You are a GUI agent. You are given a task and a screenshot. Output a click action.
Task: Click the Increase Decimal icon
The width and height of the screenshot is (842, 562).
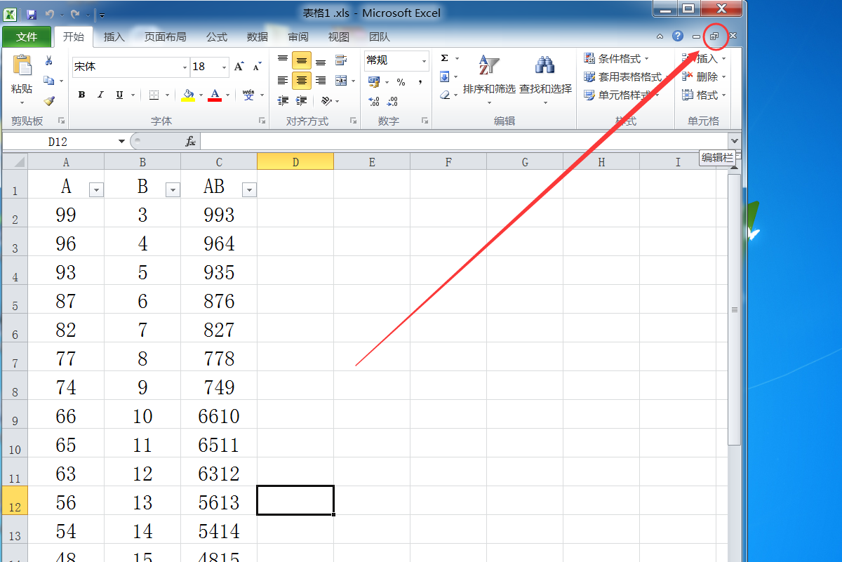(374, 102)
